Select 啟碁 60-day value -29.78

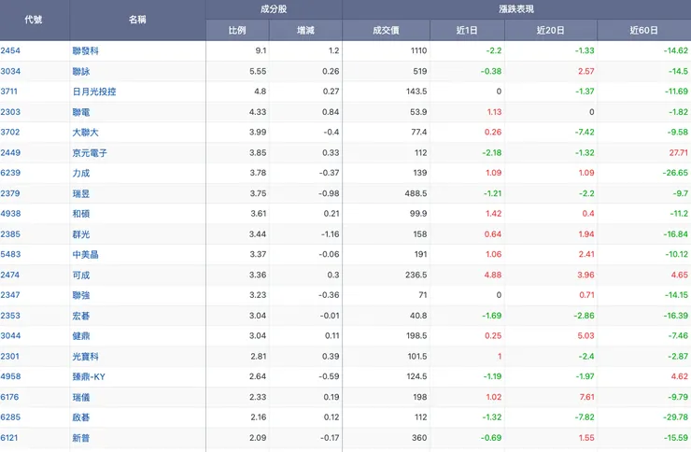(x=675, y=417)
